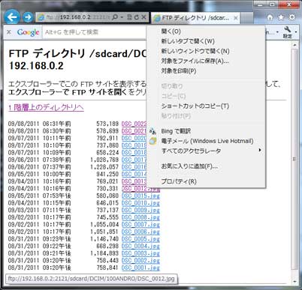The width and height of the screenshot is (302, 290).
Task: Click the search magnifier in address bar
Action: pos(115,17)
